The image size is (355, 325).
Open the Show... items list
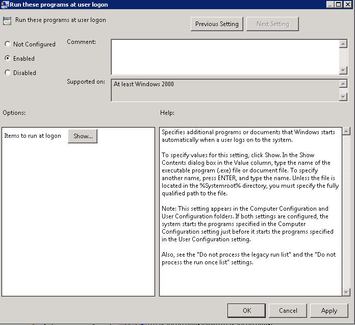[83, 136]
